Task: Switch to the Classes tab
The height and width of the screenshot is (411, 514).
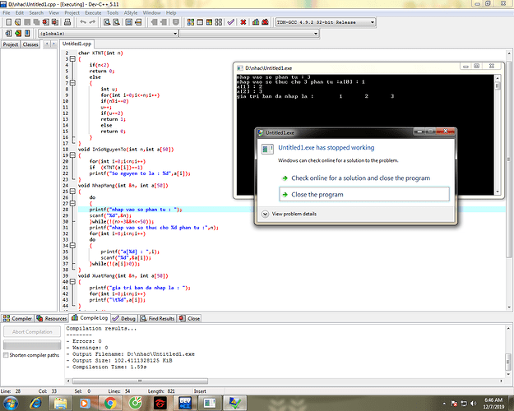Action: pyautogui.click(x=30, y=44)
